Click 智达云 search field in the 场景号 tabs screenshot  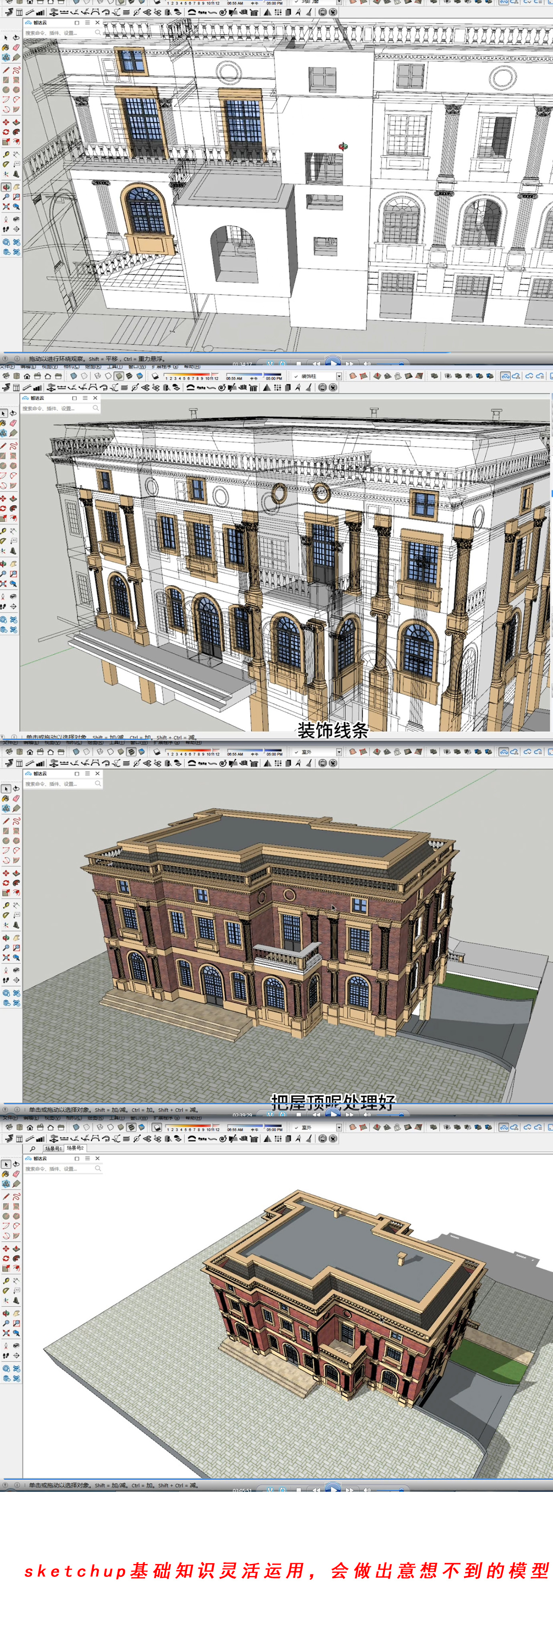point(62,1169)
